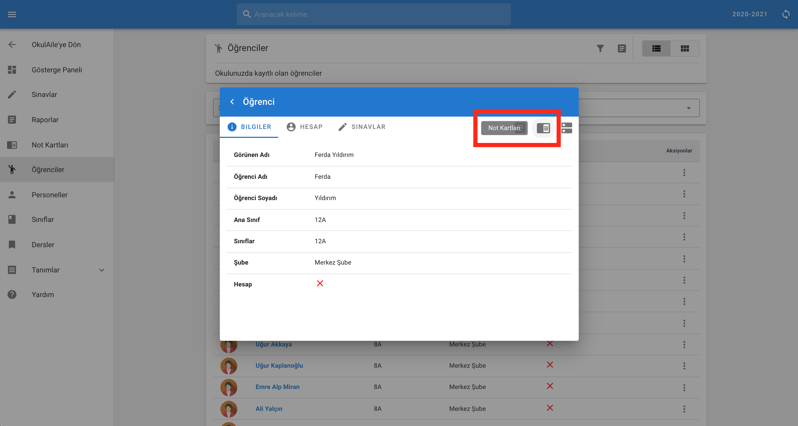Select the Ana Sınıf value 12A
Viewport: 798px width, 426px height.
point(320,220)
